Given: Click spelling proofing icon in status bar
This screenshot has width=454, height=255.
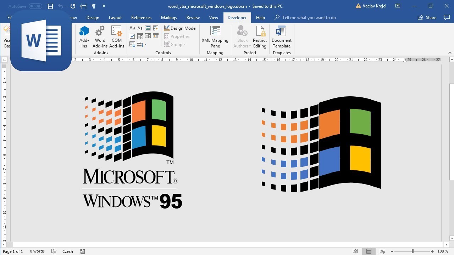Looking at the screenshot, I should pyautogui.click(x=54, y=251).
